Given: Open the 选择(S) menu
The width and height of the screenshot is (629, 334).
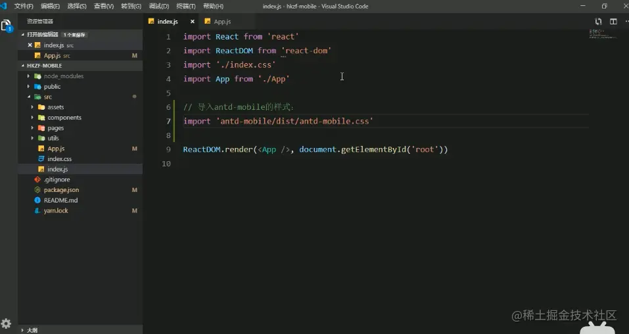Looking at the screenshot, I should pos(77,7).
